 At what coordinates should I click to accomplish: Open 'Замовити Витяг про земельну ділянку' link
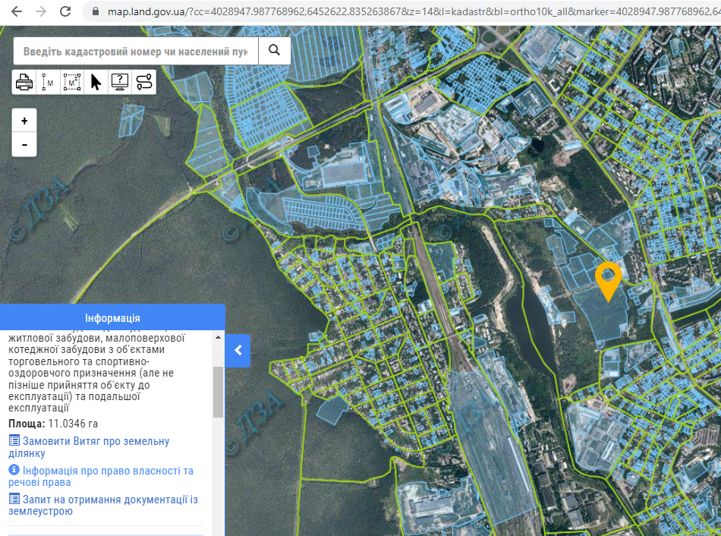(x=90, y=446)
